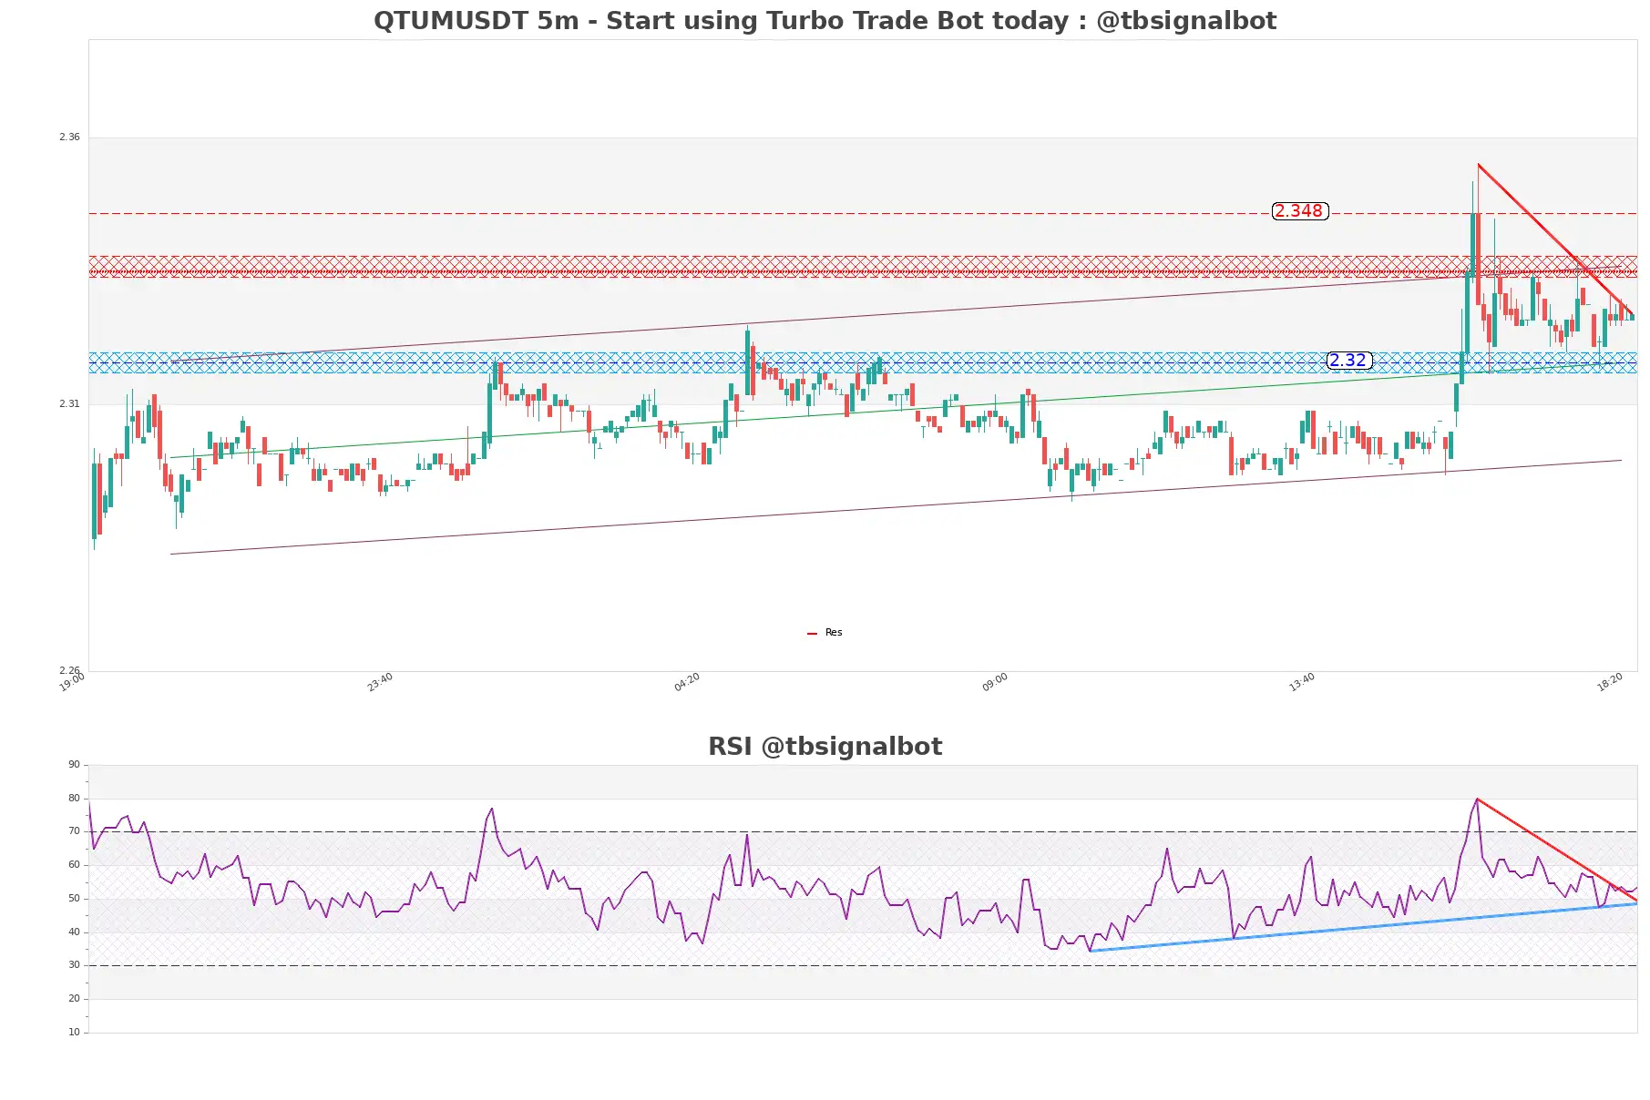The width and height of the screenshot is (1650, 1100).
Task: Click the RSI @tbsignalbot heading
Action: (825, 747)
